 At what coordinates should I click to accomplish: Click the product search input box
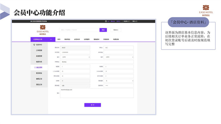79,30
